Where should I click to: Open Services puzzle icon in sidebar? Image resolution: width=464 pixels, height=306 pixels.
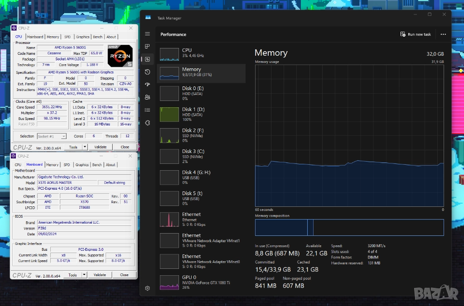click(147, 123)
